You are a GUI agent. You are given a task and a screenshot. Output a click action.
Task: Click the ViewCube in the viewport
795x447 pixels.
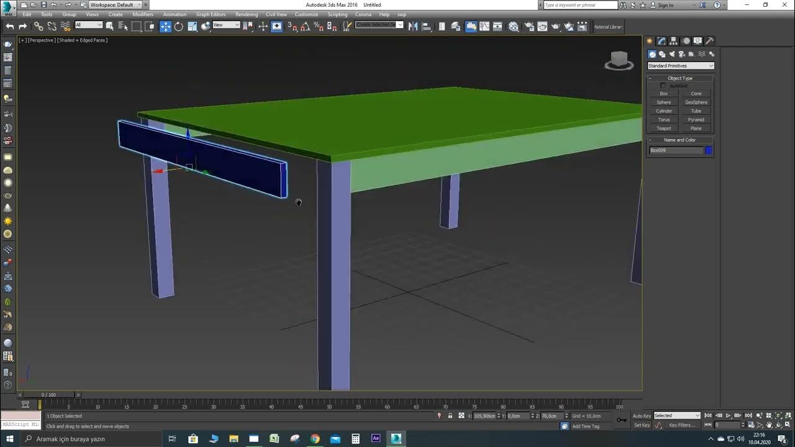pos(619,60)
